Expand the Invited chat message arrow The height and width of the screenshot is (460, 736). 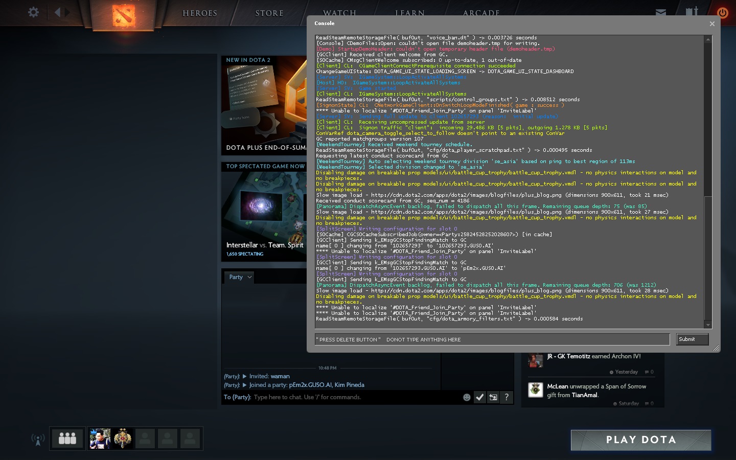244,376
